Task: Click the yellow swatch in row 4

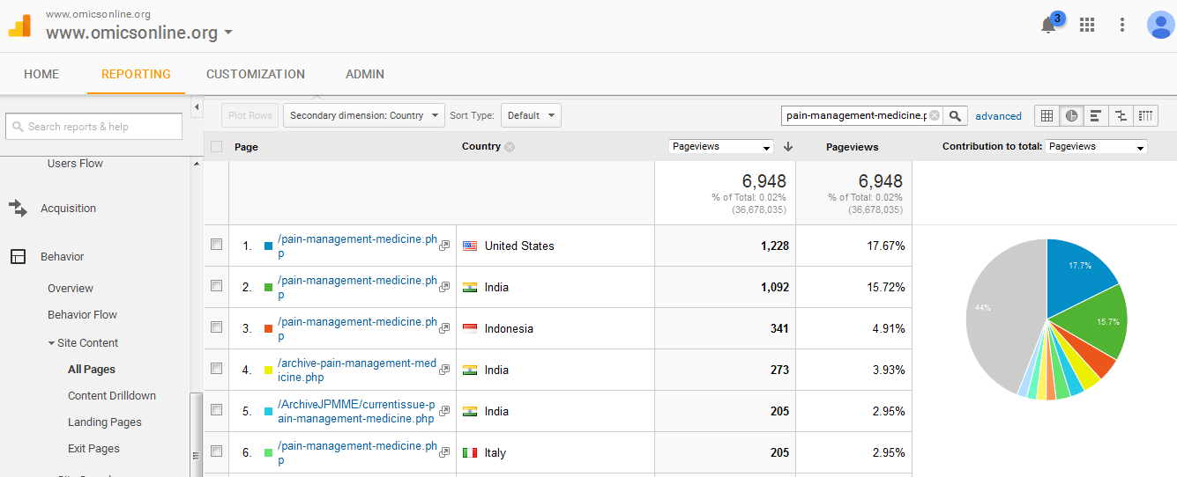Action: pyautogui.click(x=269, y=370)
